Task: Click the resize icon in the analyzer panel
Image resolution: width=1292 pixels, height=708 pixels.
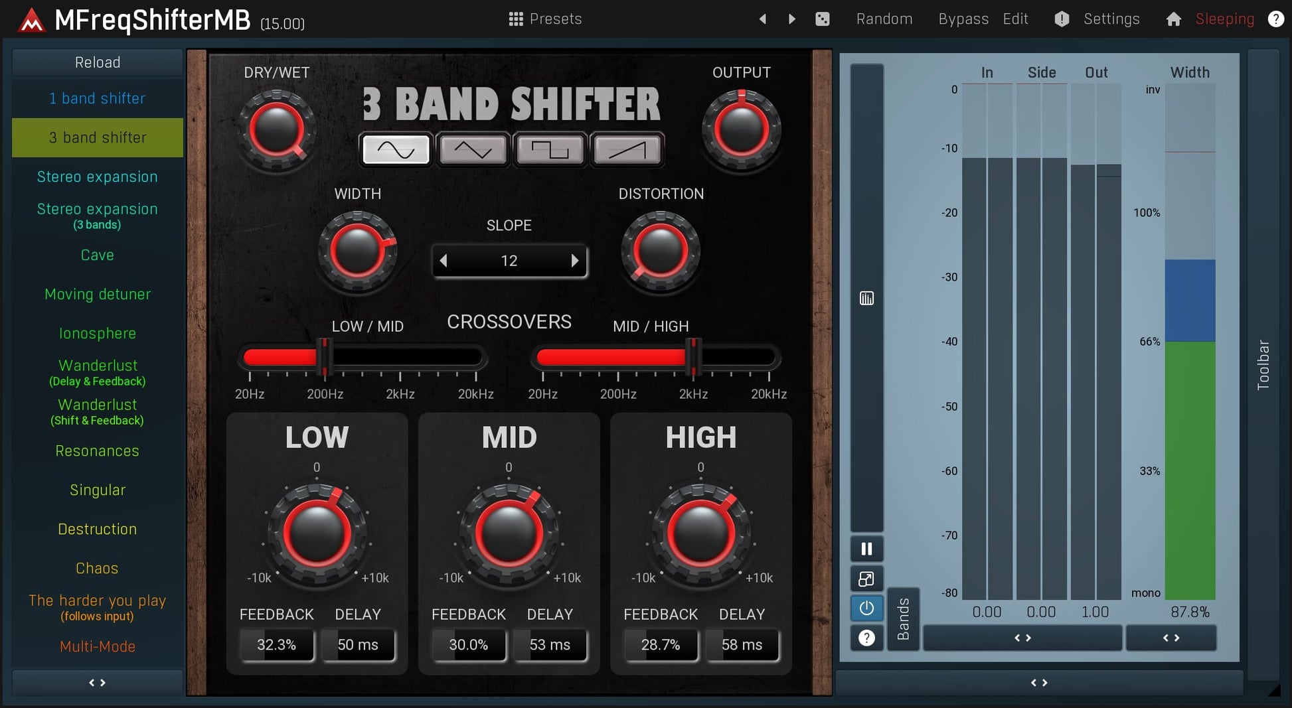Action: pos(866,579)
